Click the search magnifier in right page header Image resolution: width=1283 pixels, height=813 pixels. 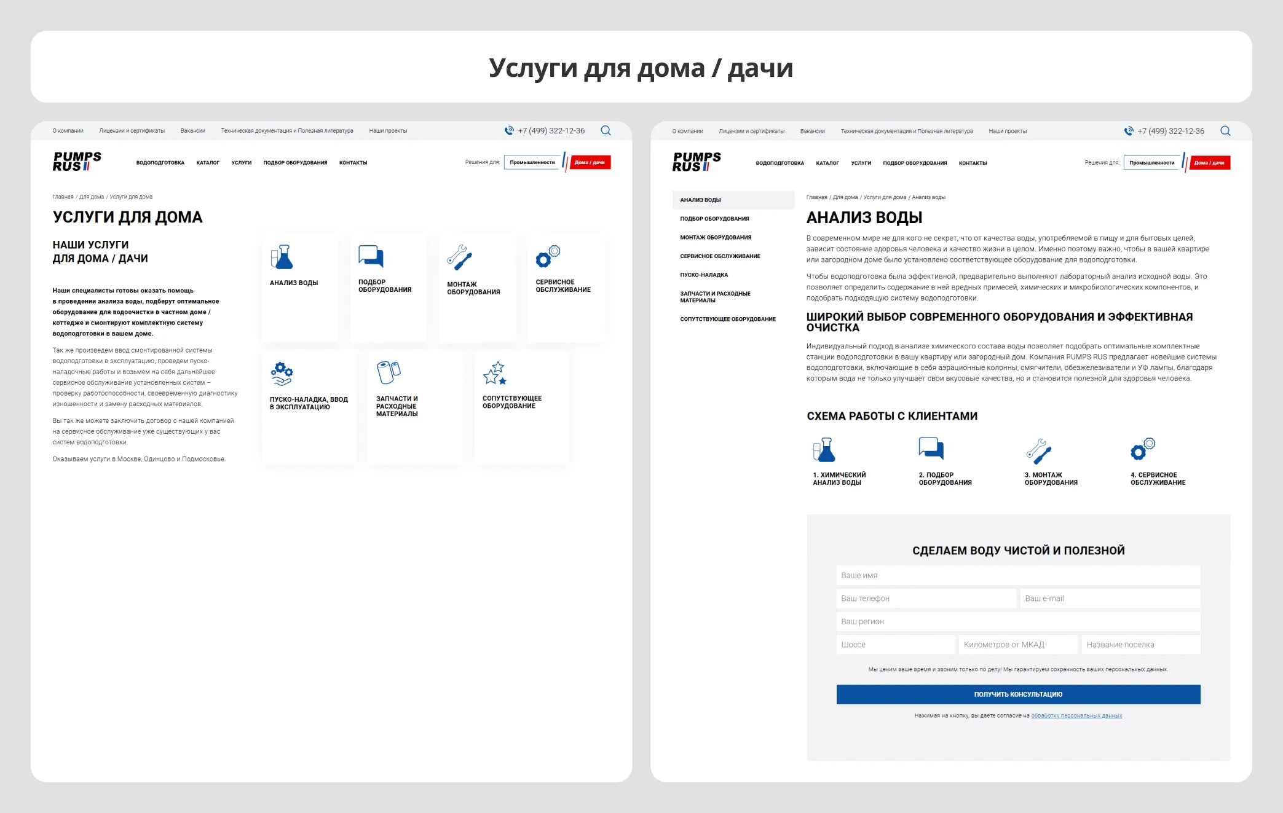[x=1225, y=131]
